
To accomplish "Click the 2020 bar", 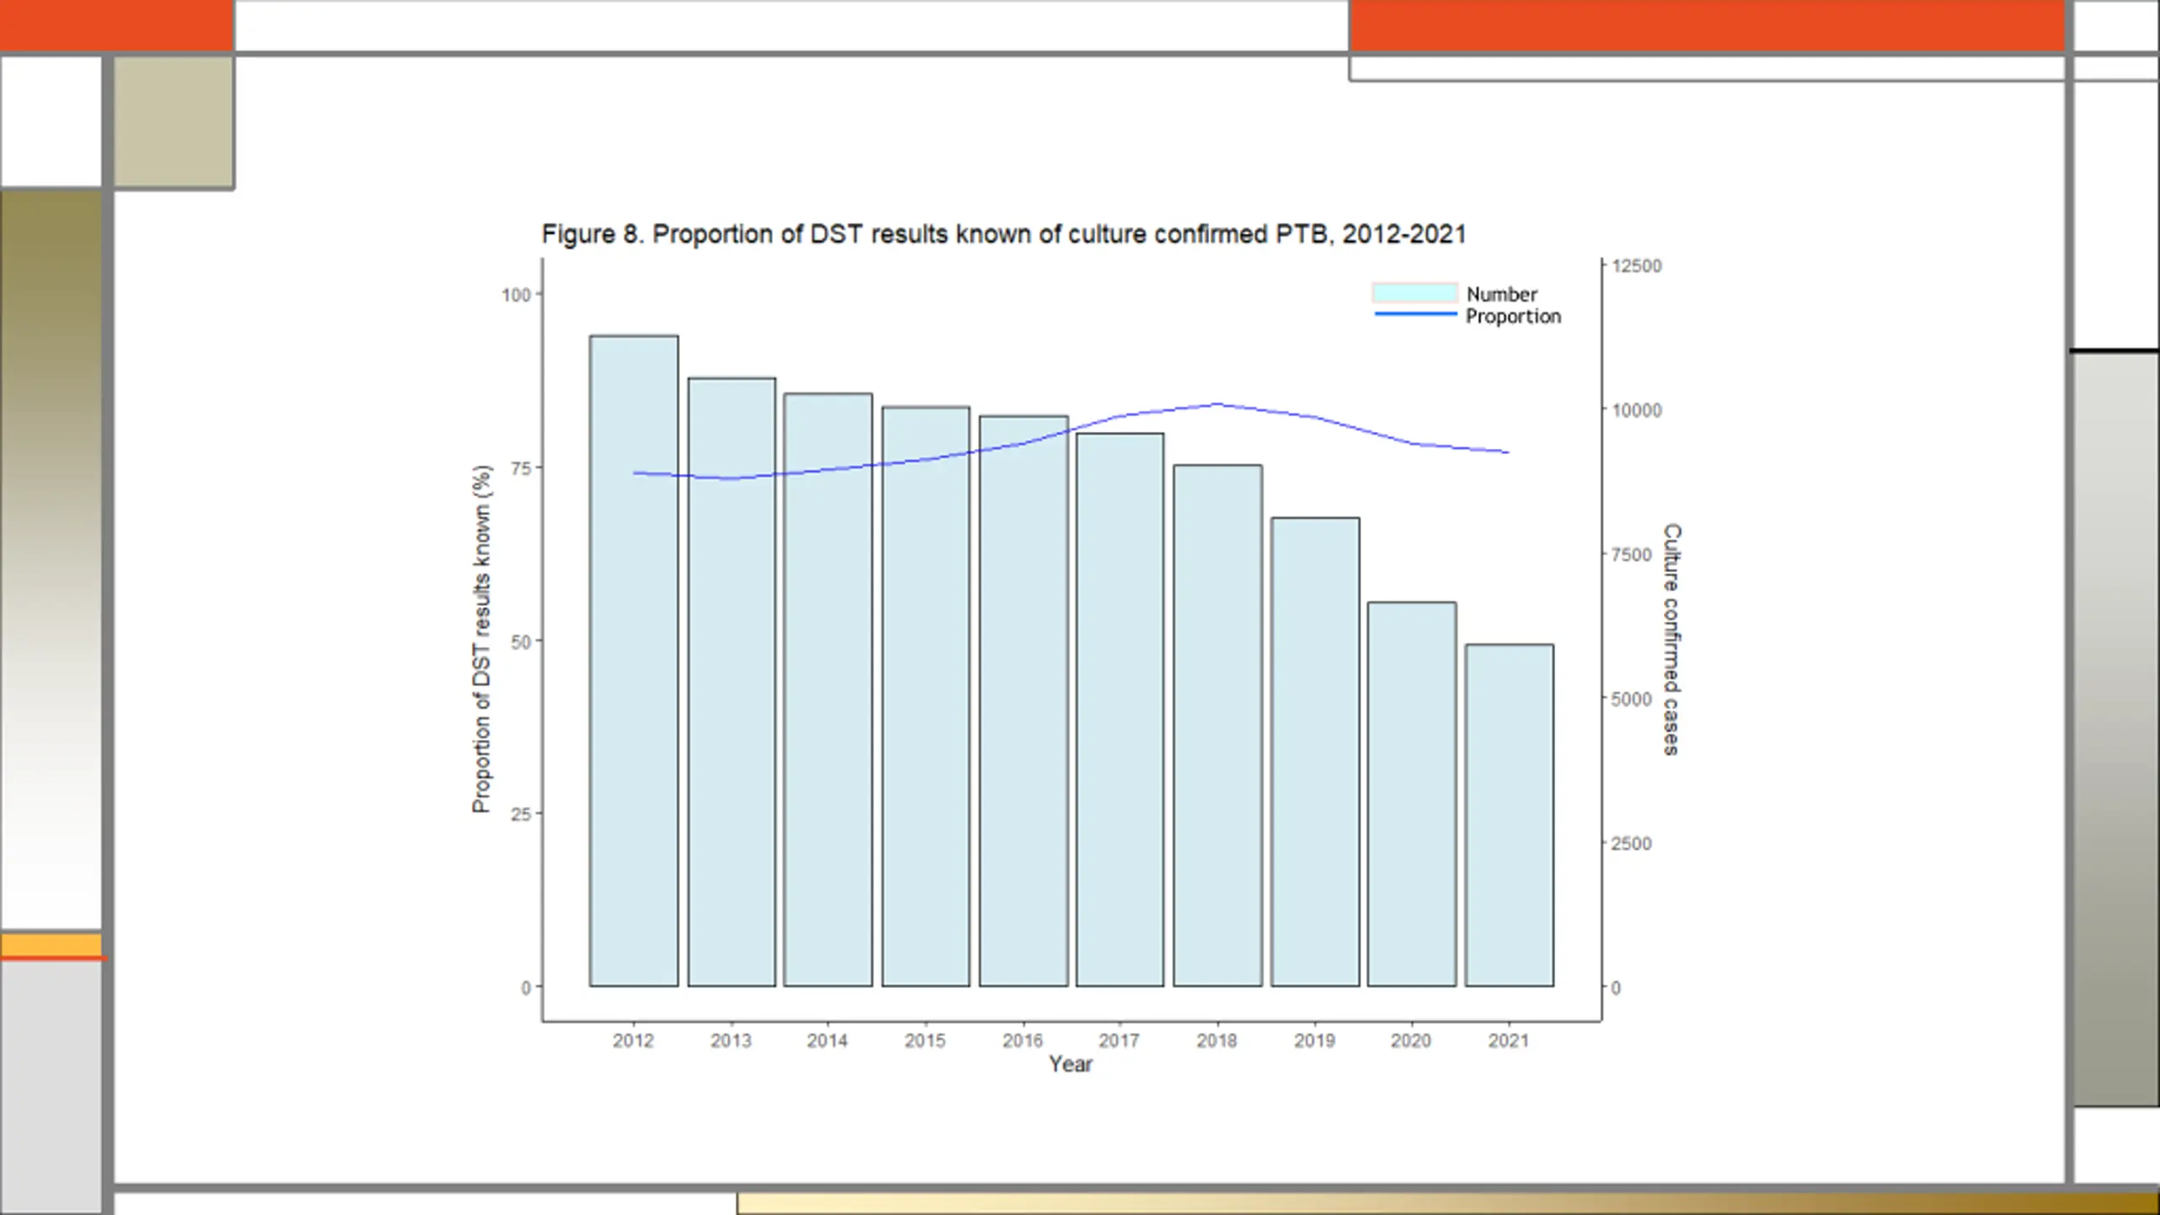I will click(1412, 794).
